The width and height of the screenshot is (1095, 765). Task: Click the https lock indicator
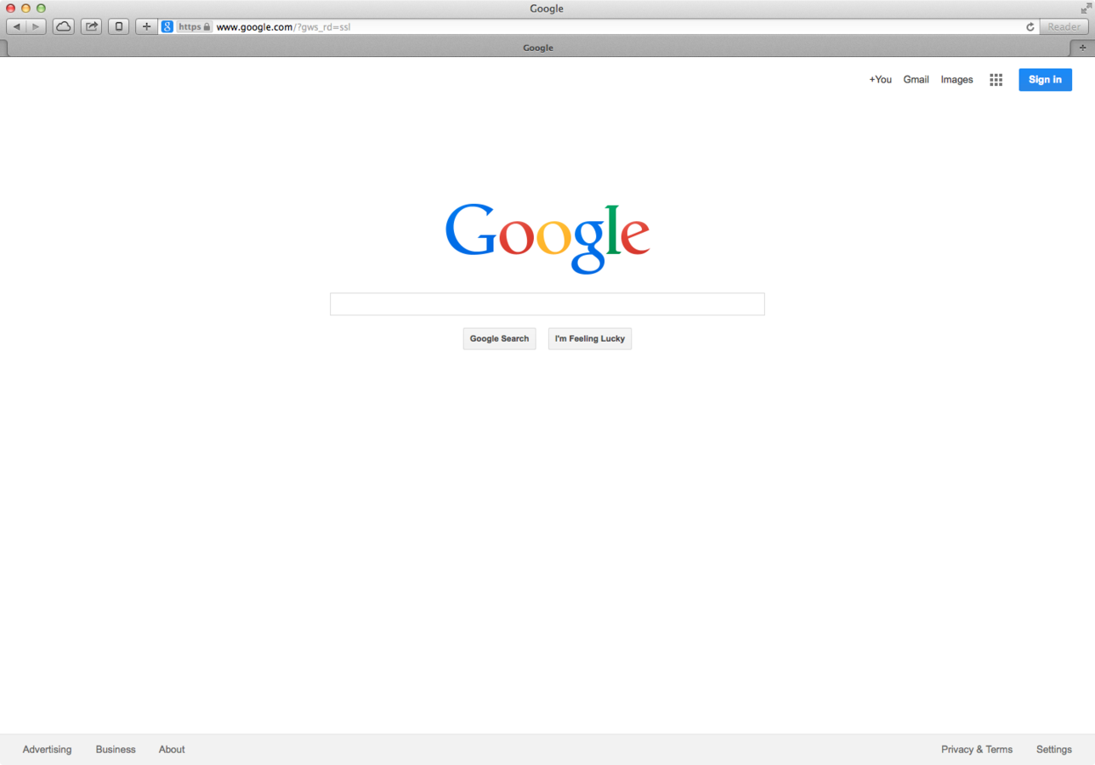coord(195,26)
